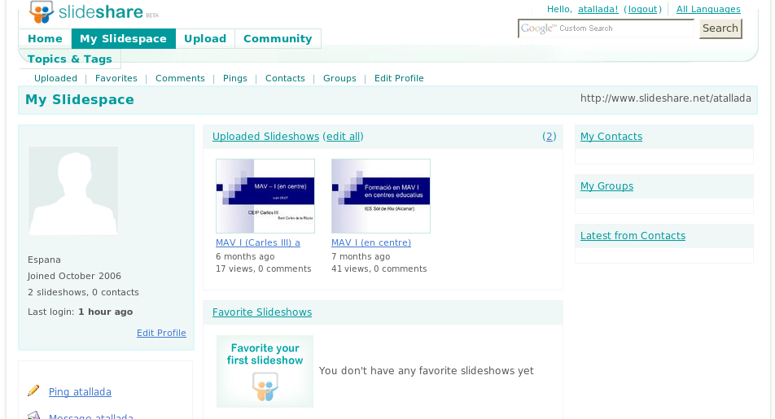Click the profile avatar placeholder image
The height and width of the screenshot is (419, 775).
[73, 191]
